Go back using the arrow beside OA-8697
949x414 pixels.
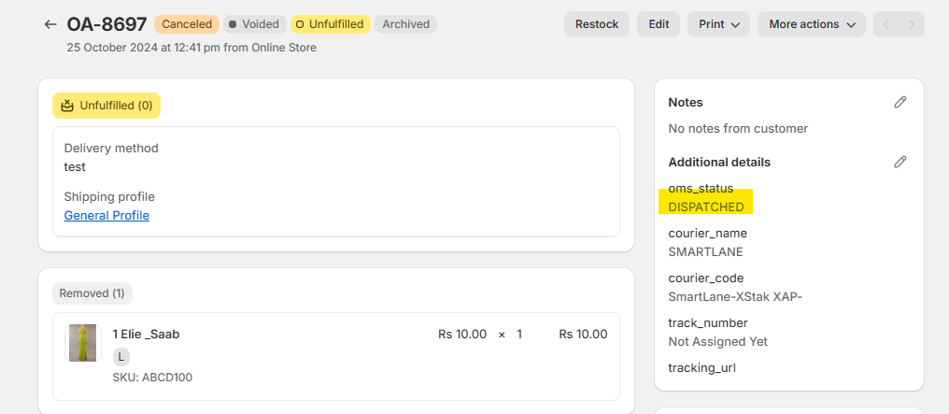50,24
